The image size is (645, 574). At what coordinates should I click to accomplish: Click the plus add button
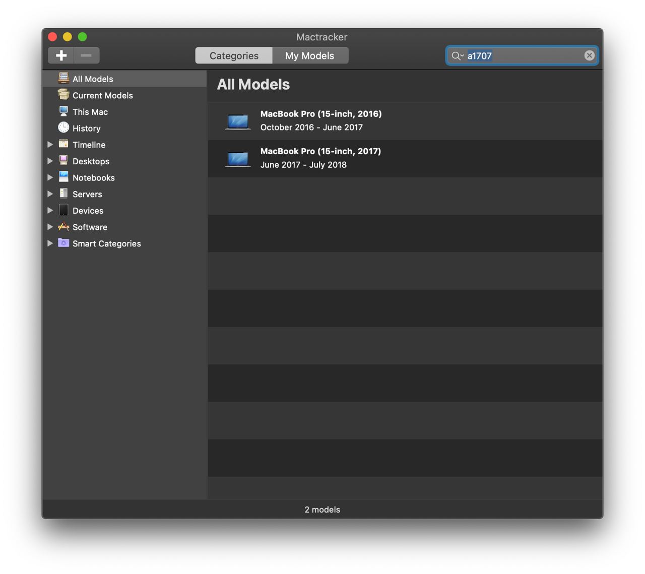(61, 55)
